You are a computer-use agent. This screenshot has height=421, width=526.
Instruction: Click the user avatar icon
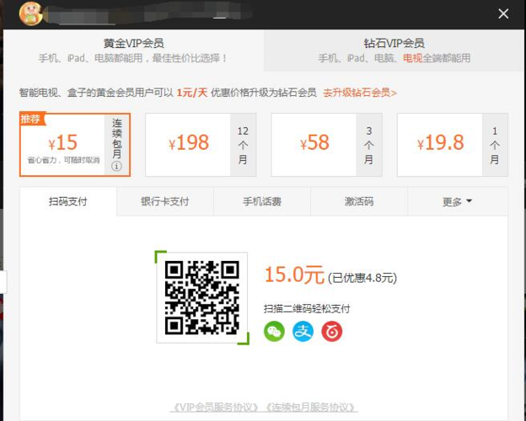[31, 13]
